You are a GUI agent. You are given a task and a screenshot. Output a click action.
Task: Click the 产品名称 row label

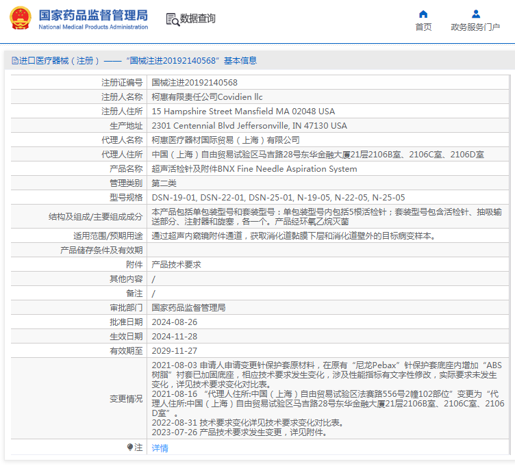click(x=126, y=169)
